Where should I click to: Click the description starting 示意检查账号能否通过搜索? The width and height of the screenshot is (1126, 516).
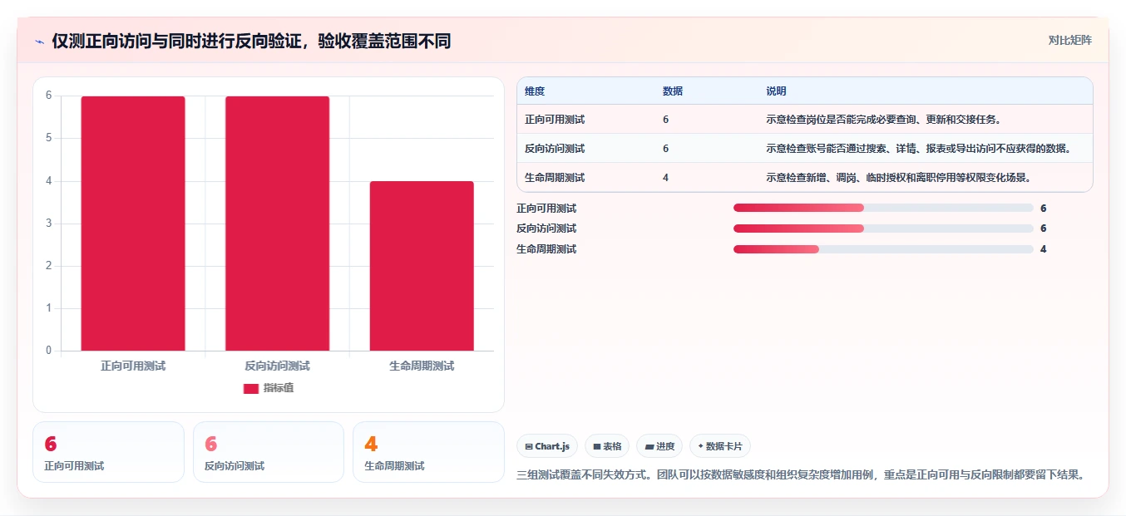pos(918,149)
